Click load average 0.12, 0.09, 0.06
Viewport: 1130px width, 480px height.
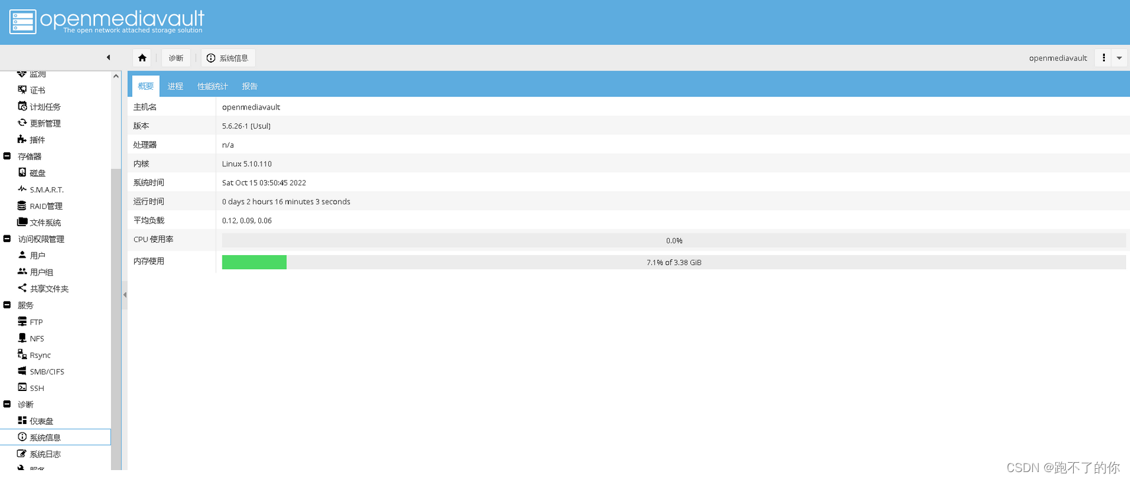pyautogui.click(x=247, y=221)
